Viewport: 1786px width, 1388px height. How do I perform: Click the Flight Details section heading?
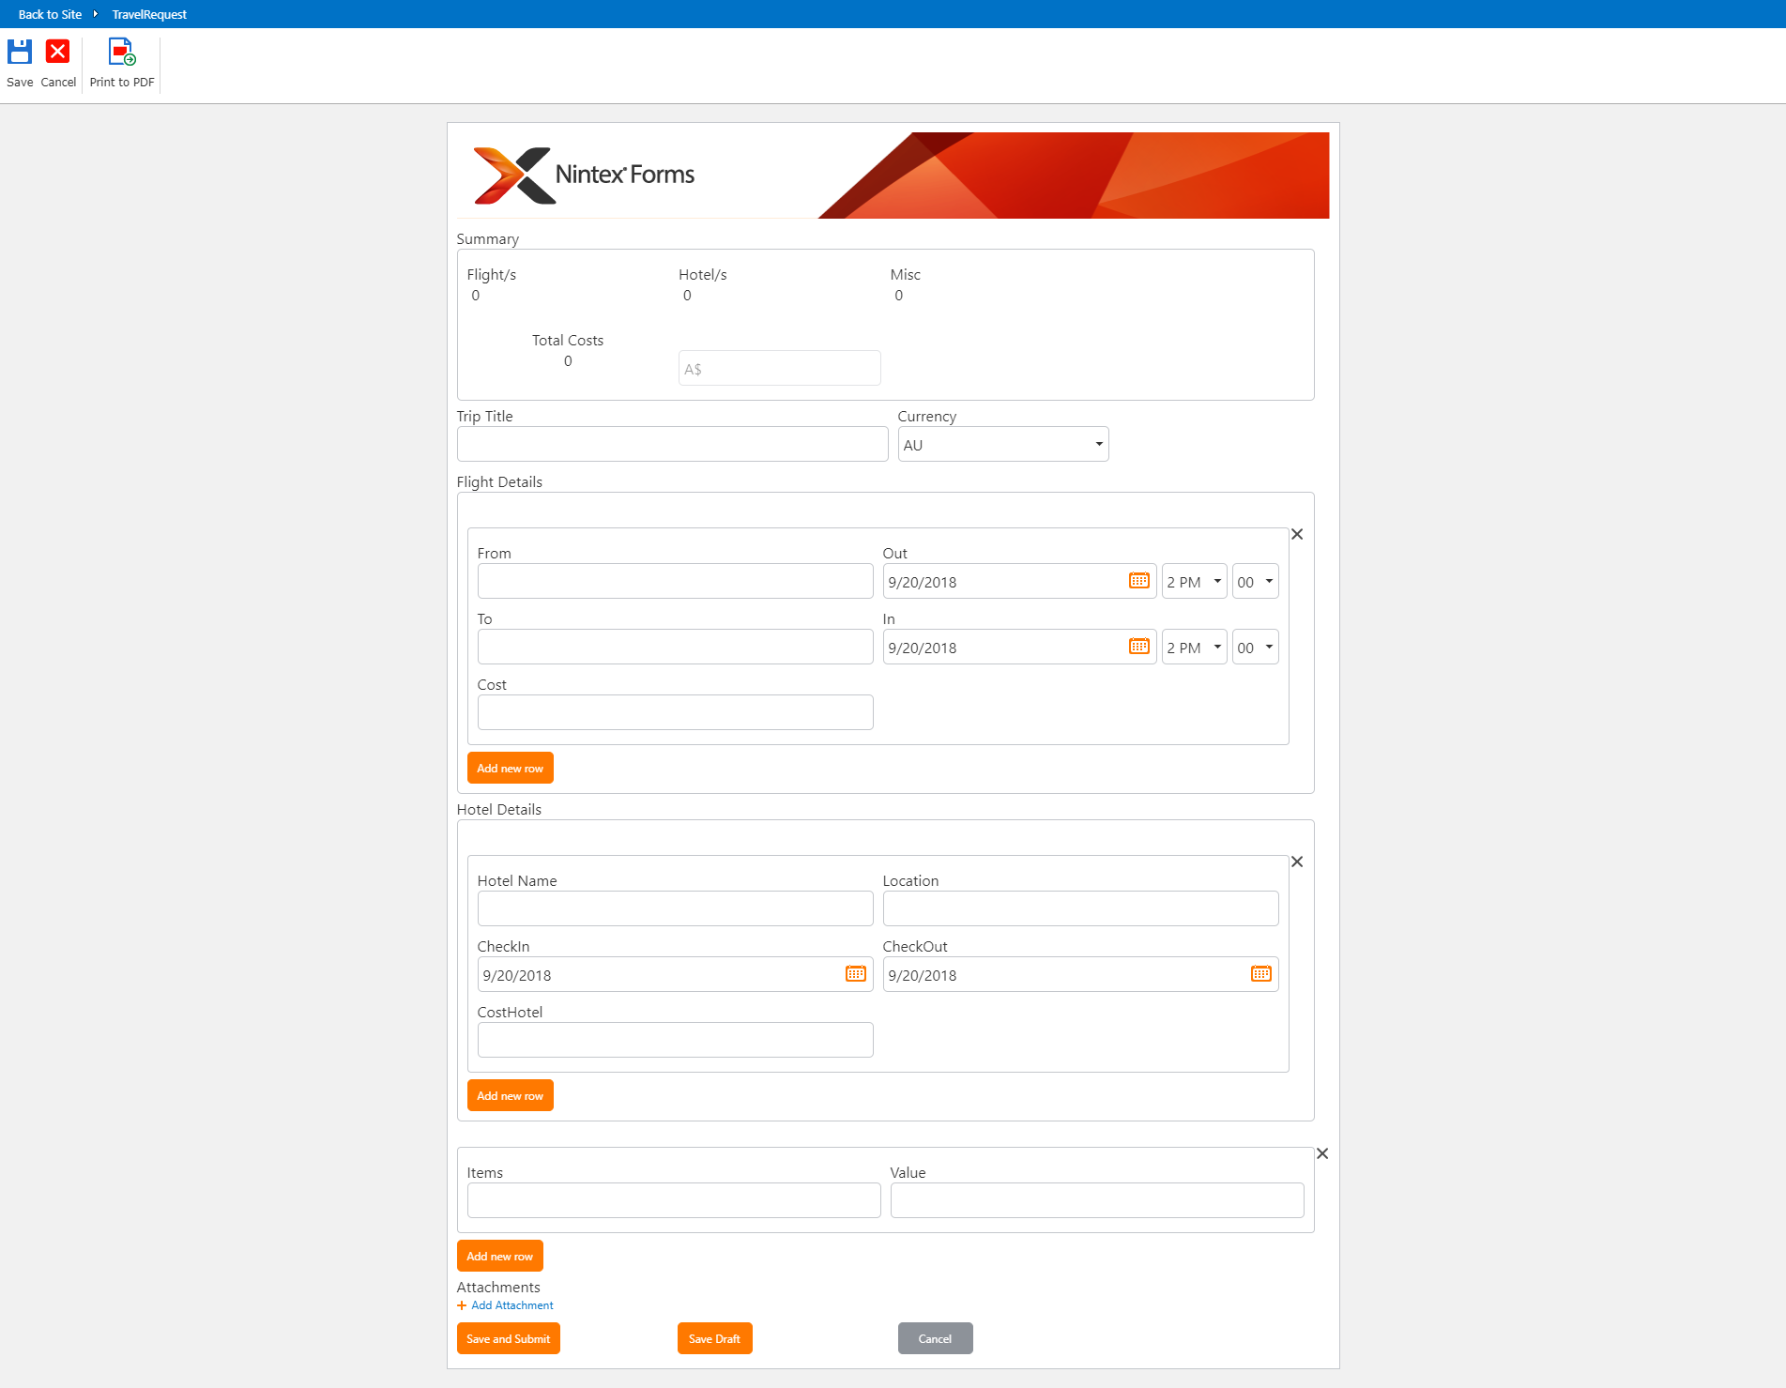pos(499,482)
